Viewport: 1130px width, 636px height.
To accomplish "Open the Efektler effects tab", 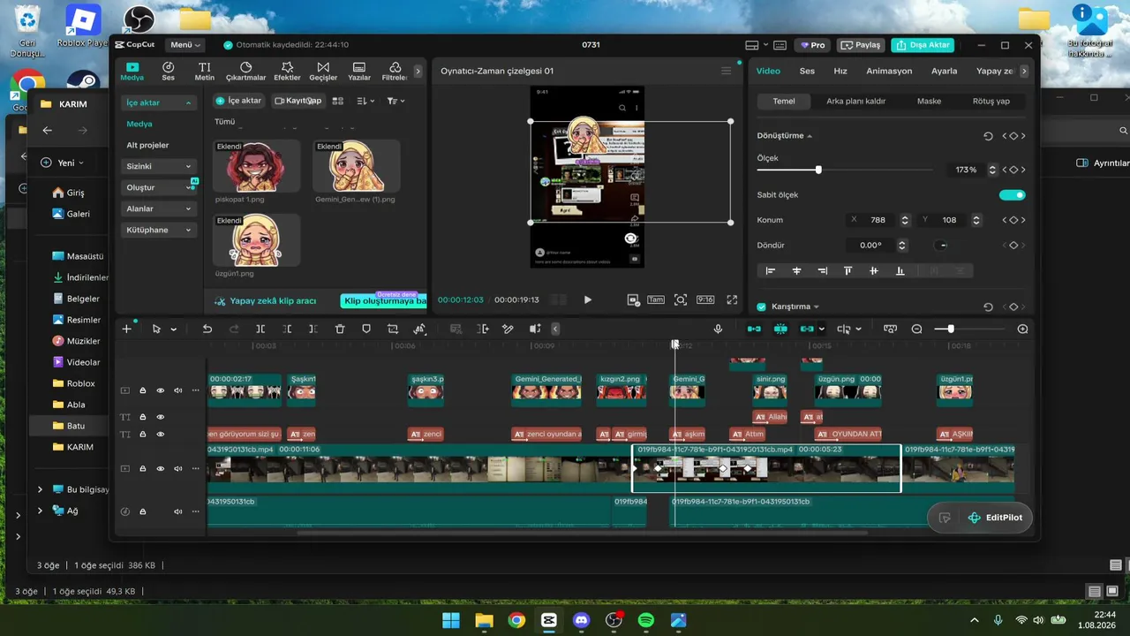I will point(287,72).
